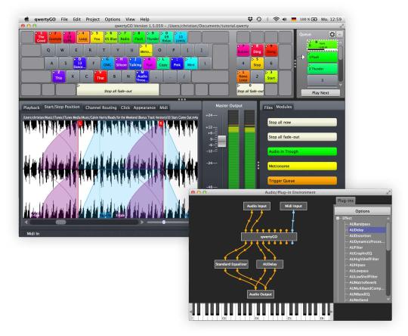408x336 pixels.
Task: Click the spacebar Stop all fade-out key
Action: (118, 90)
